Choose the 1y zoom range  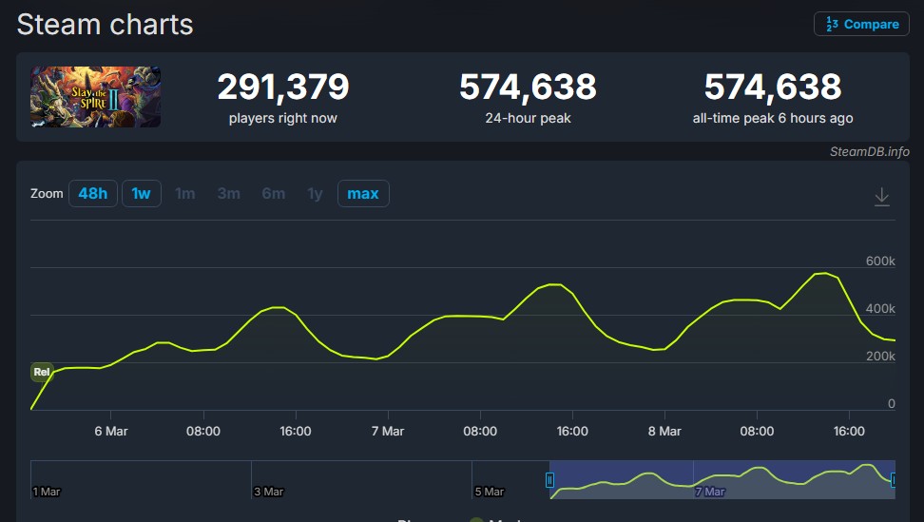click(x=316, y=193)
